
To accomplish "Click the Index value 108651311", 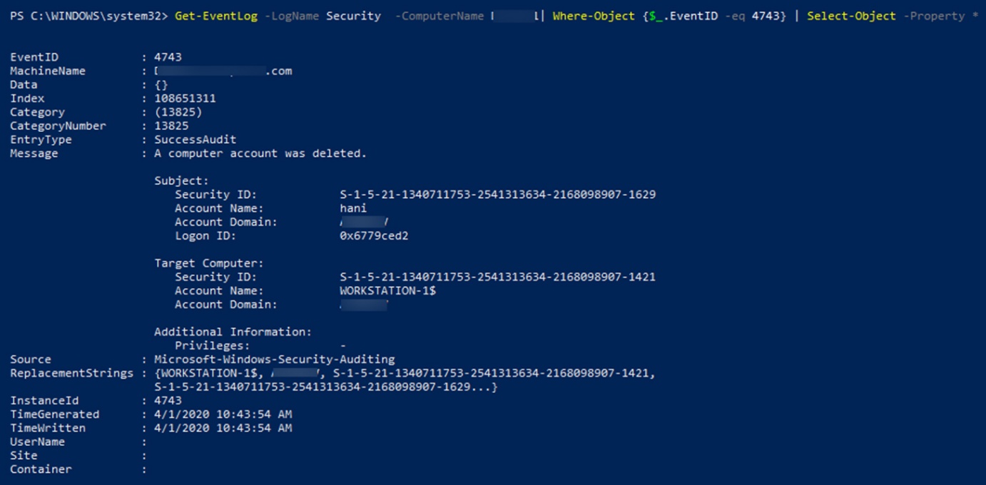I will pyautogui.click(x=185, y=98).
